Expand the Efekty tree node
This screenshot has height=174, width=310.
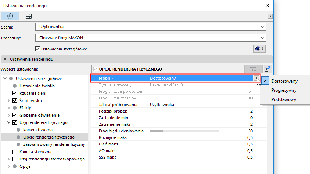[x=8, y=108]
